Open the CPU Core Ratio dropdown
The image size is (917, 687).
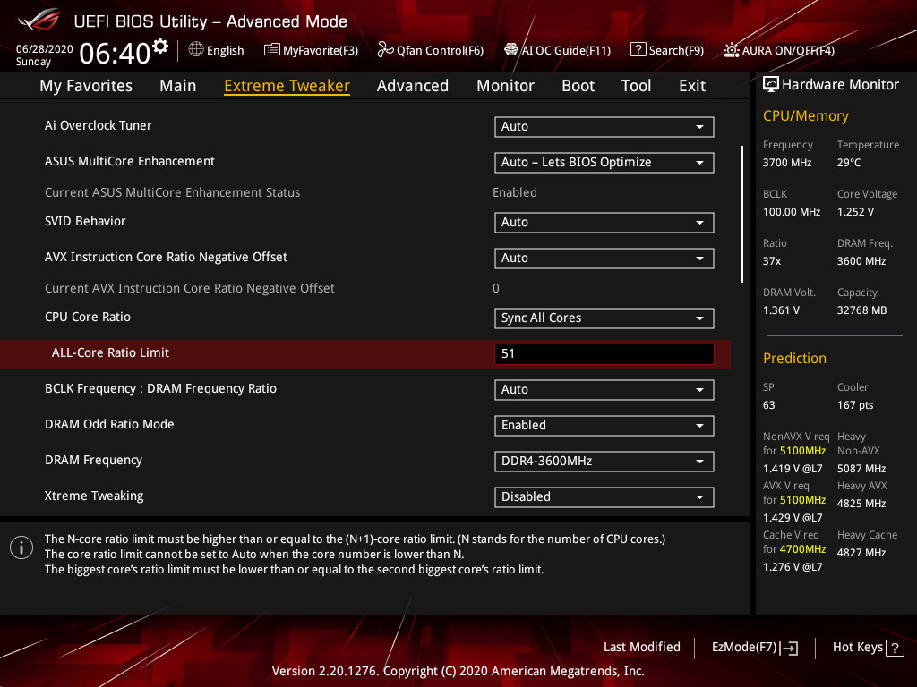pos(604,318)
